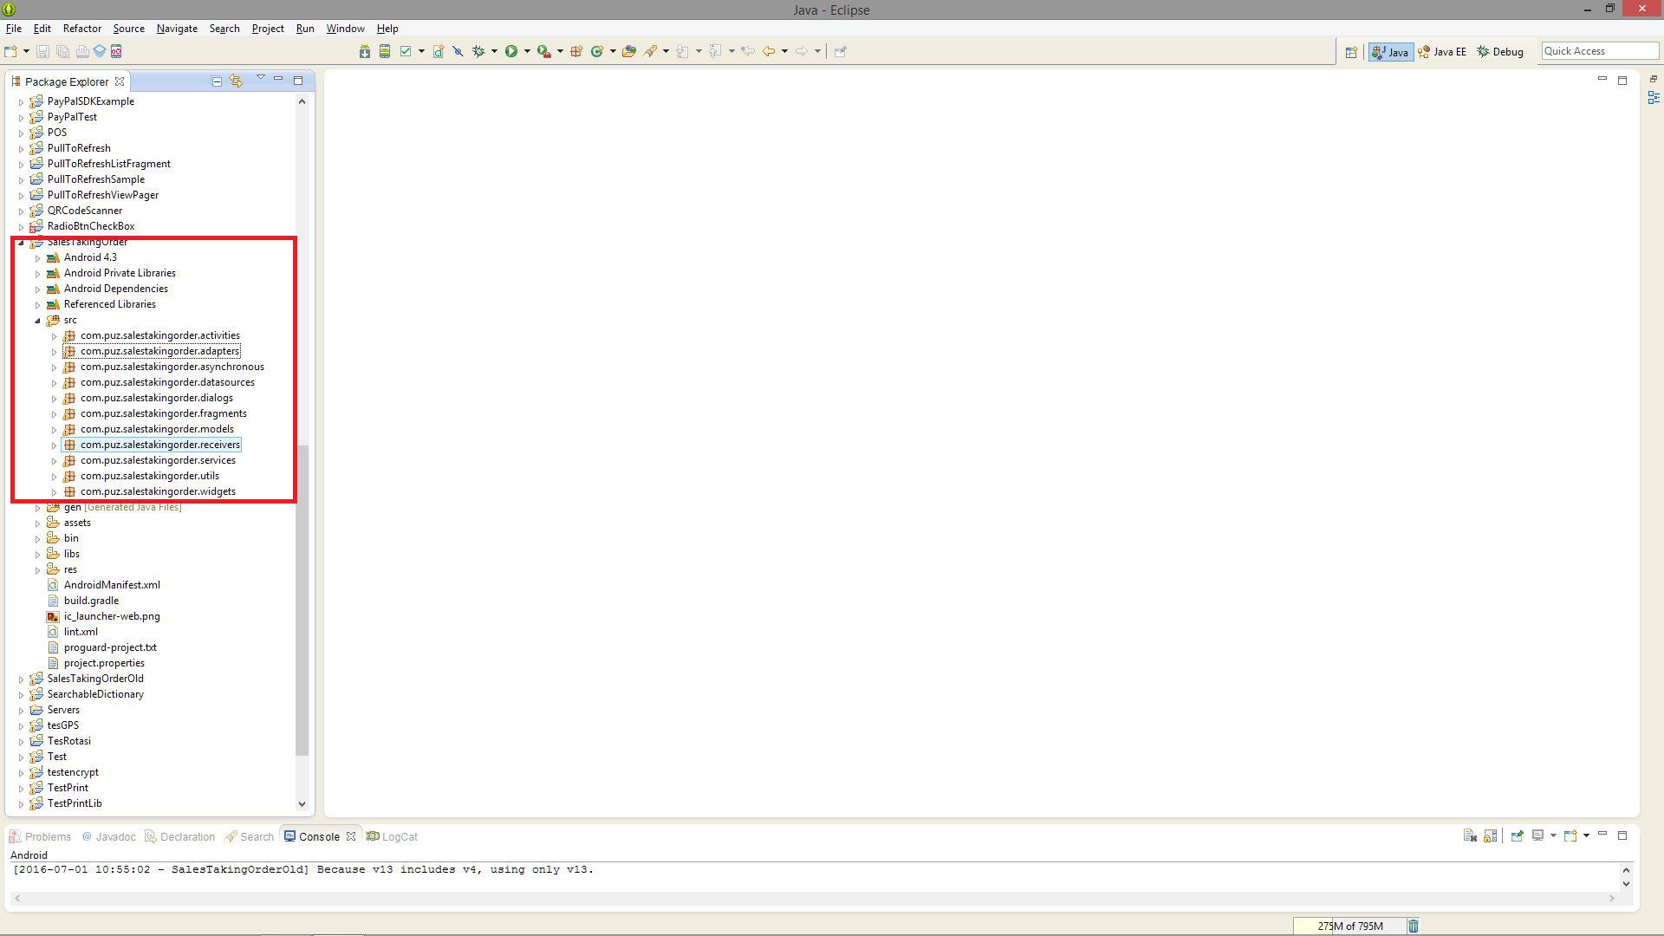The height and width of the screenshot is (936, 1664).
Task: Click the Package Explorer vertical scrollbar thumb
Action: (302, 601)
